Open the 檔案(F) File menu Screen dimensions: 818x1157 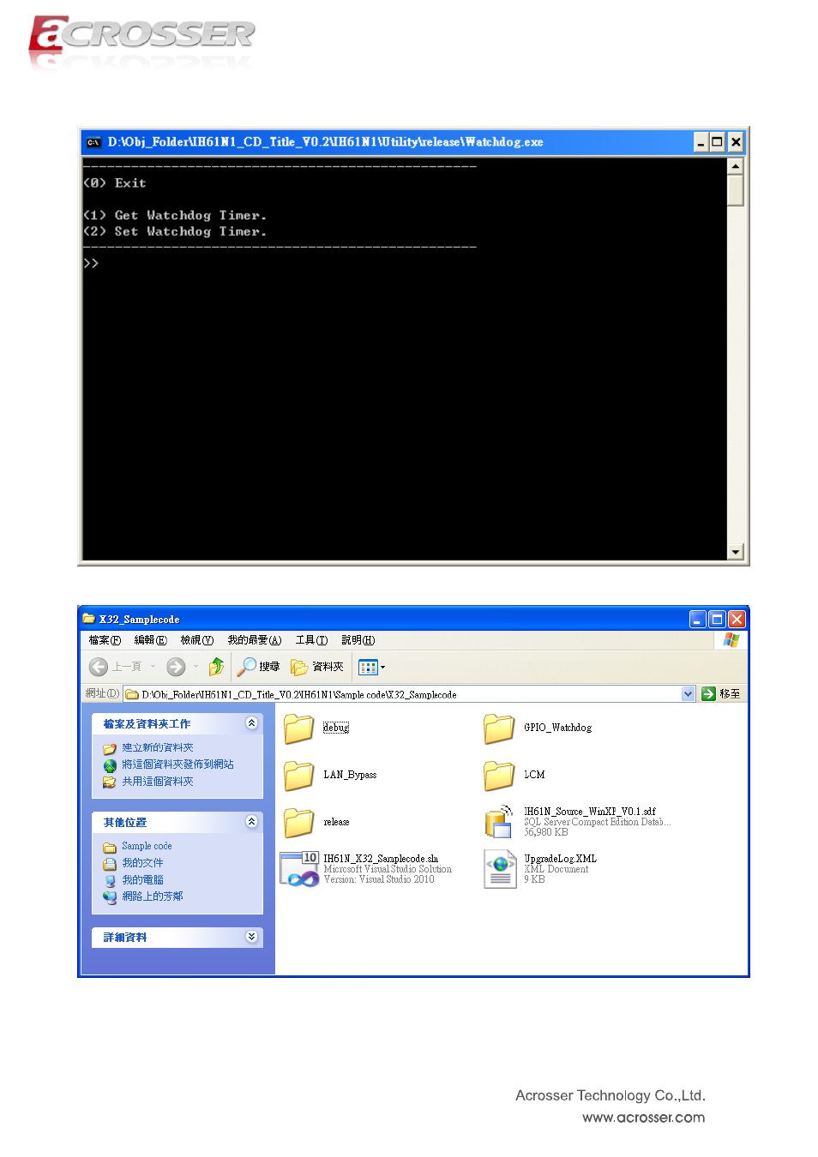tap(105, 640)
